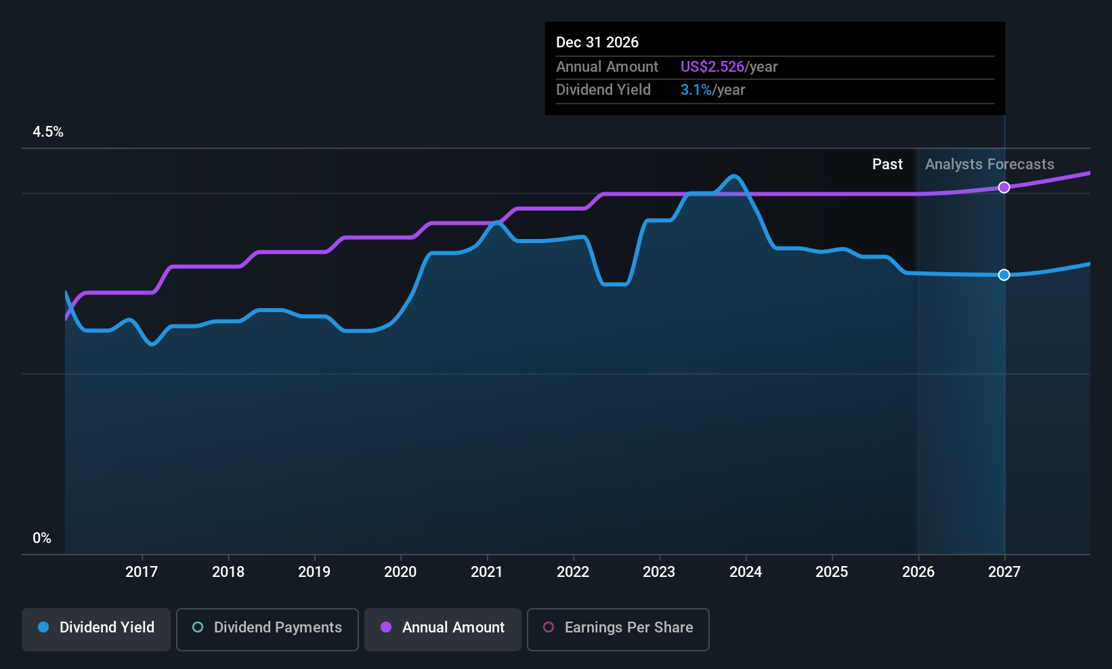Click the Dec 31 2026 tooltip header
Viewport: 1112px width, 669px height.
[x=597, y=42]
